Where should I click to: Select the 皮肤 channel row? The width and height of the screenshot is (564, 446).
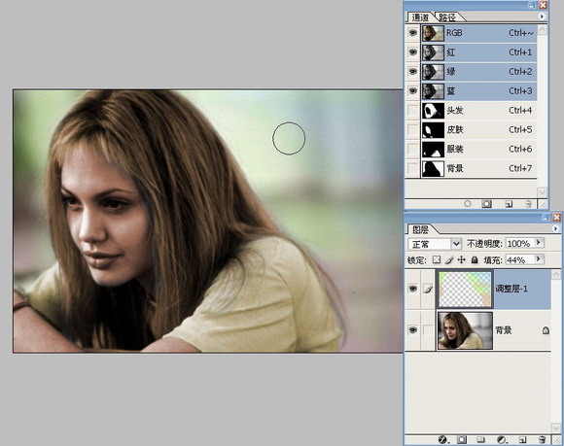(x=472, y=130)
